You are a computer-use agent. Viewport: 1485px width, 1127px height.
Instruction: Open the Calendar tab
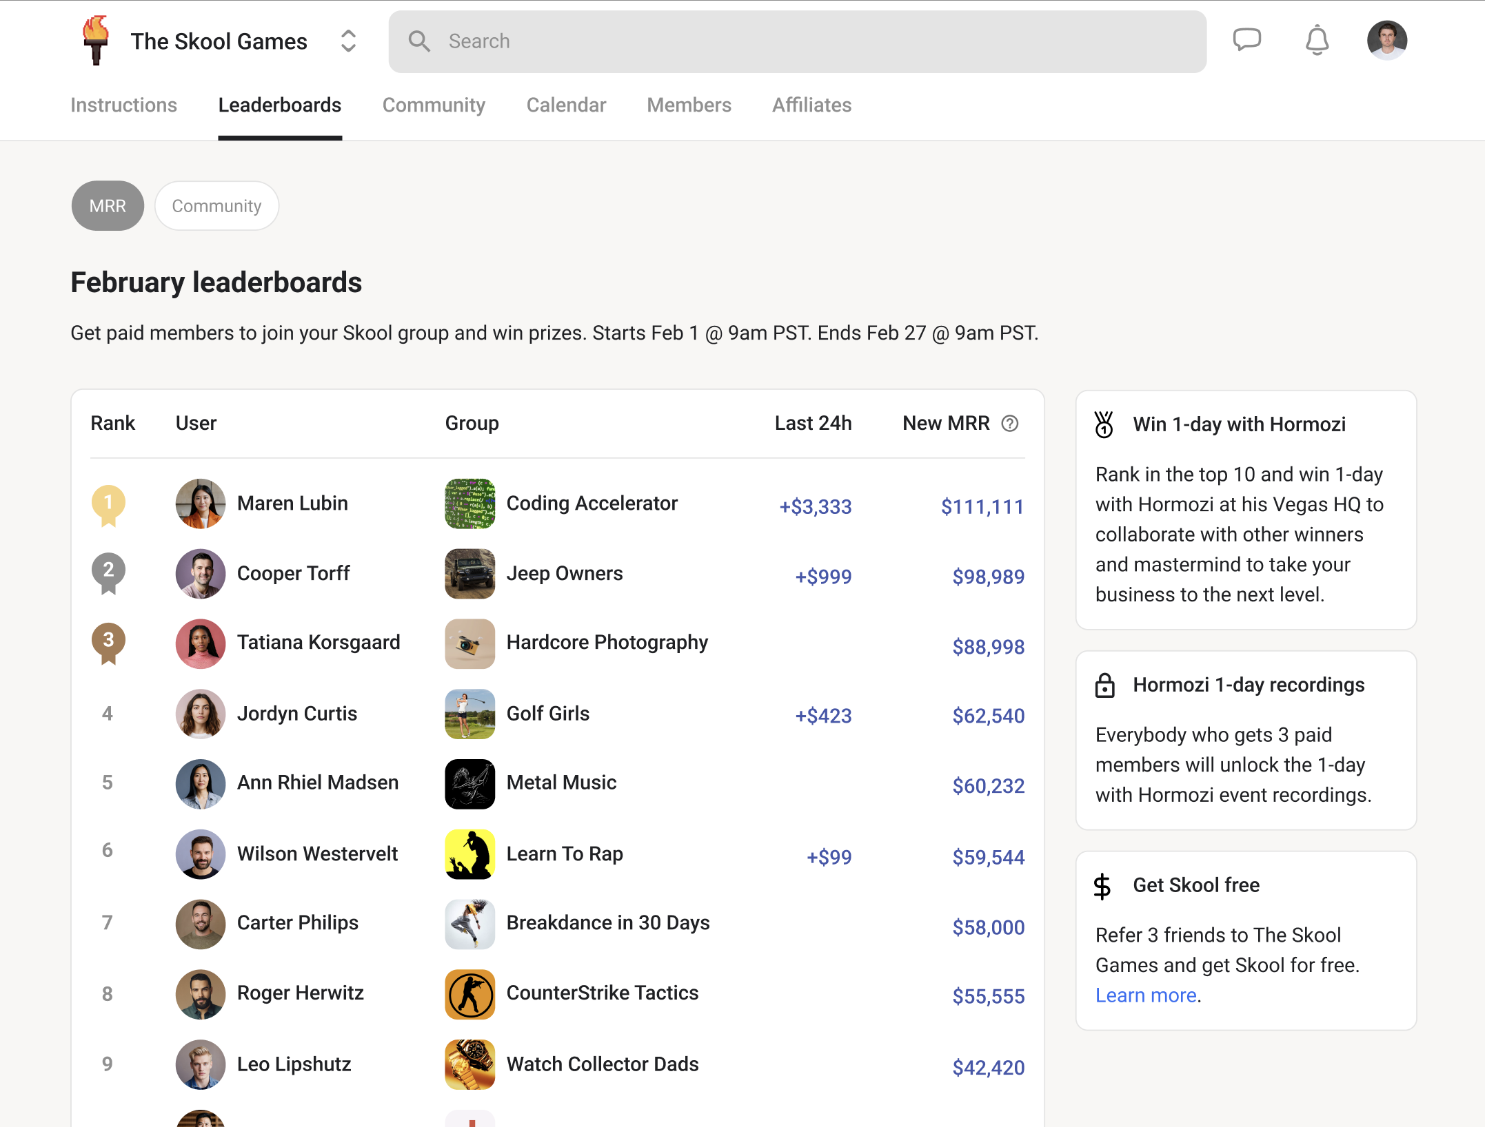coord(566,105)
